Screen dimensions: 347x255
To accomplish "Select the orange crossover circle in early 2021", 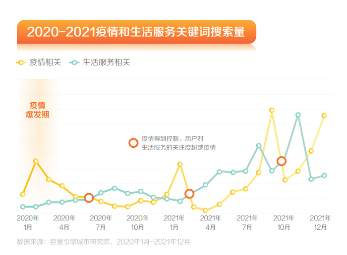I will point(189,194).
